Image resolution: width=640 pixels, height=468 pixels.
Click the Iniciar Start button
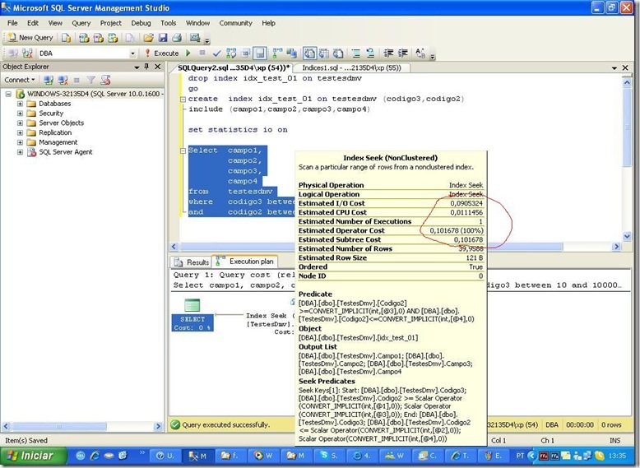click(30, 455)
